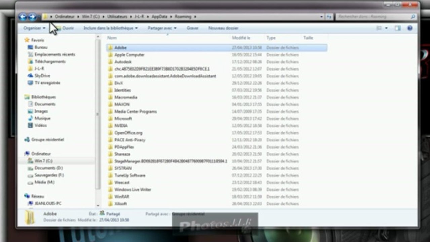Open J-L-R favorite folder in sidebar

pyautogui.click(x=39, y=69)
